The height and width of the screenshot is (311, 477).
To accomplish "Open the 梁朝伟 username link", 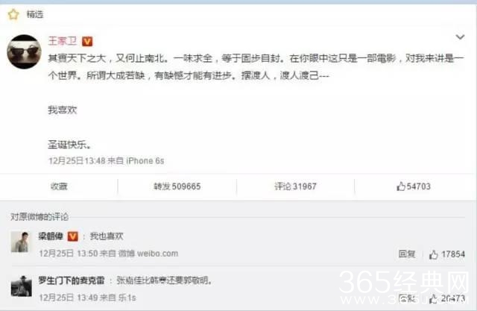I will click(51, 236).
